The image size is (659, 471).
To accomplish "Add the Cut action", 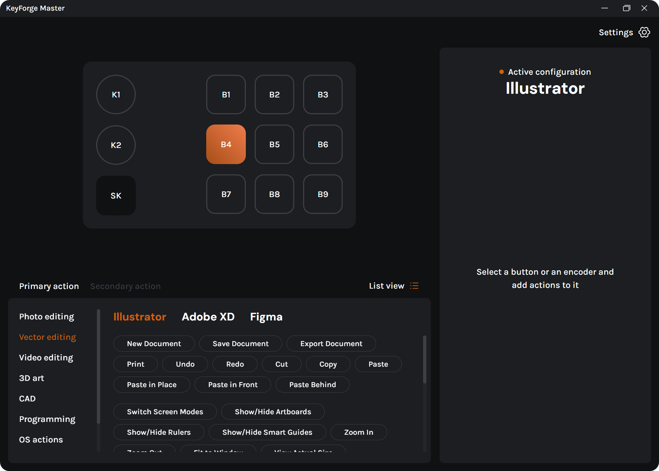I will click(282, 364).
